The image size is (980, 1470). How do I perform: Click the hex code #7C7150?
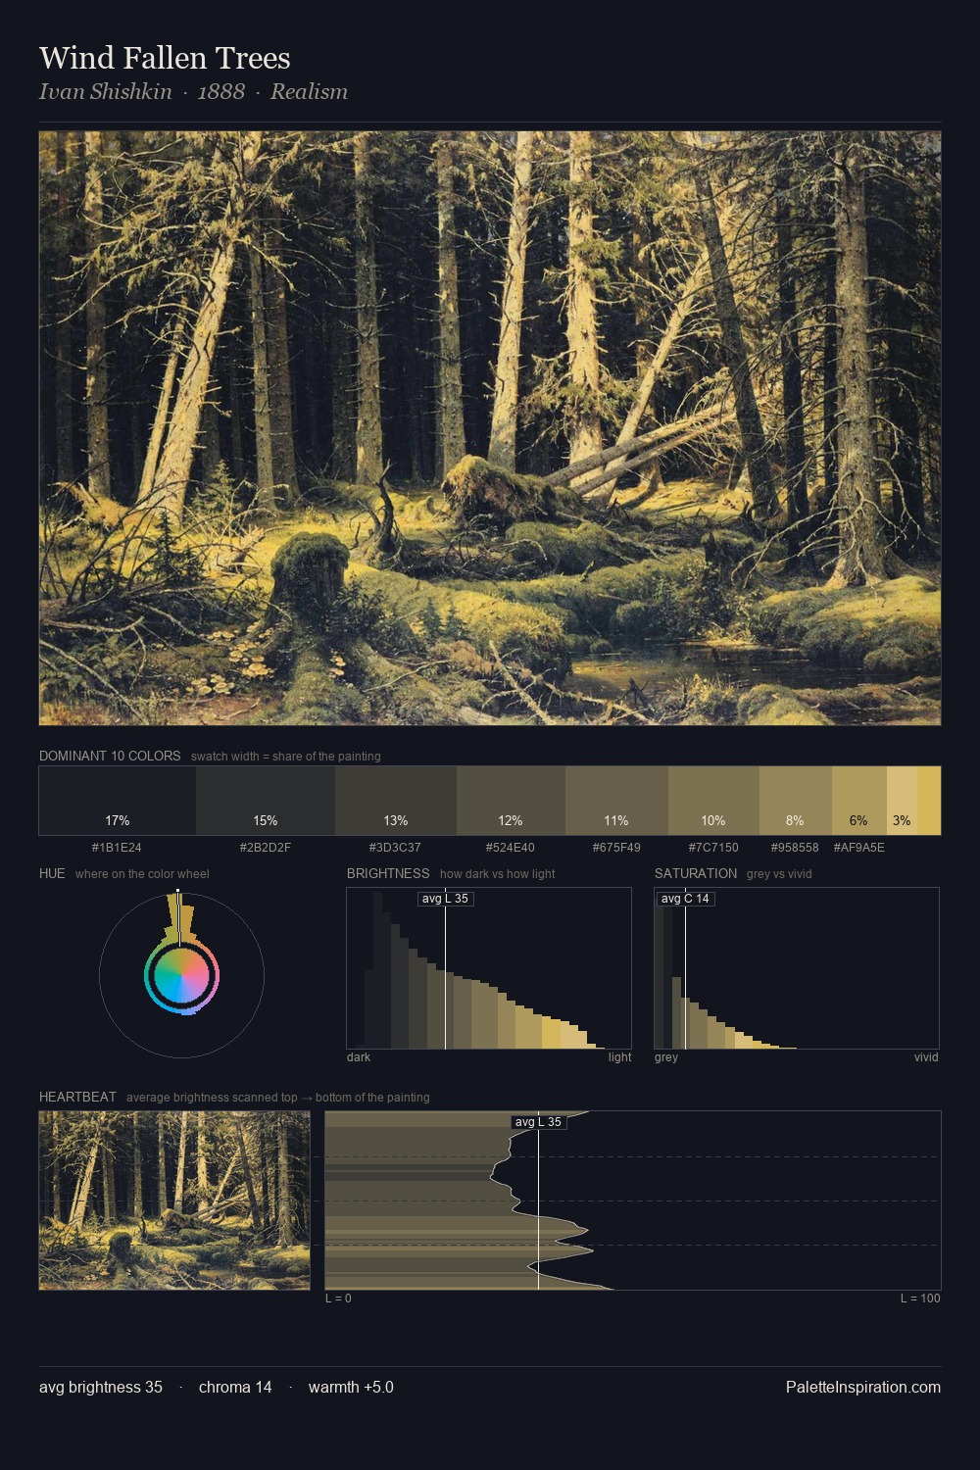[713, 848]
